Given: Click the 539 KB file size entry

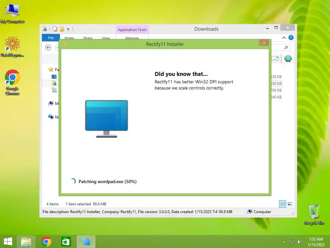Looking at the screenshot, I should tap(277, 77).
